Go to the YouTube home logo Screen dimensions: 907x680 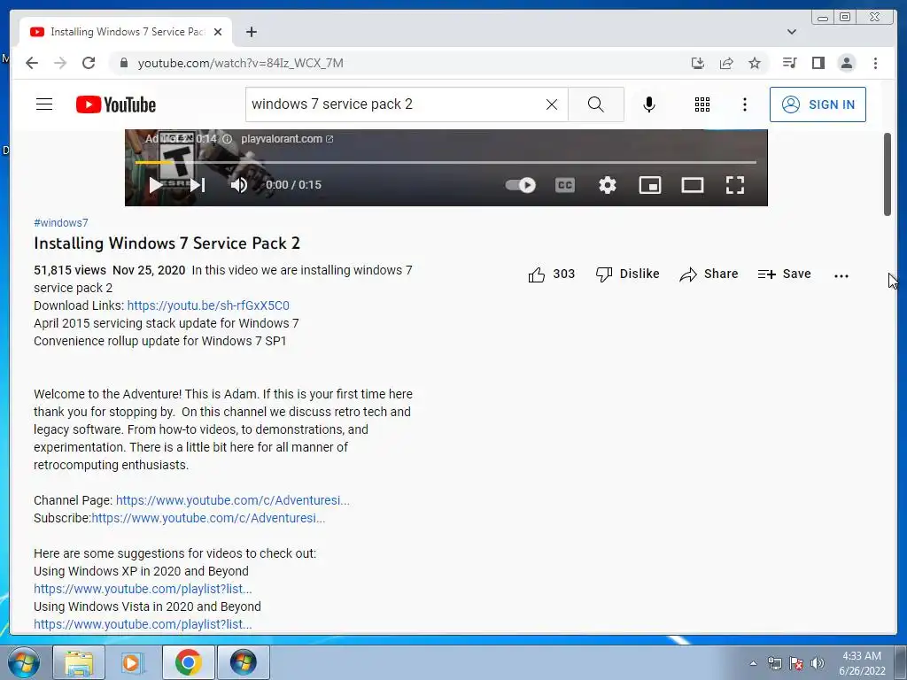pos(116,104)
